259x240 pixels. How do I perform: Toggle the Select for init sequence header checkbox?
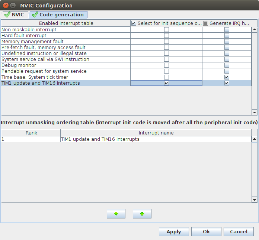click(x=134, y=23)
